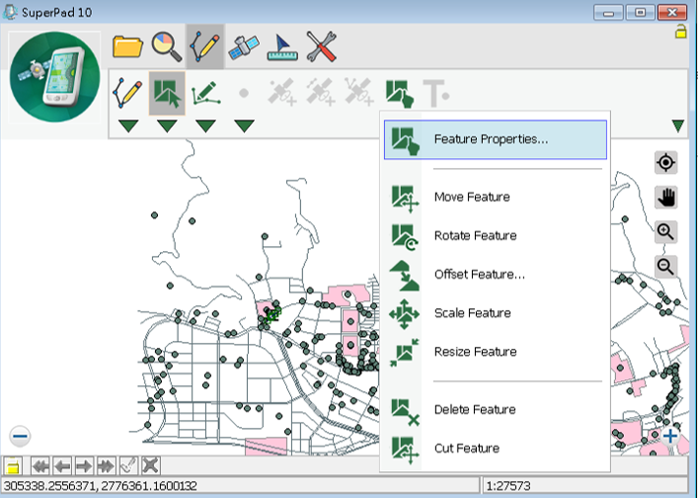Center map with the GPS target button
This screenshot has width=698, height=498.
point(666,163)
